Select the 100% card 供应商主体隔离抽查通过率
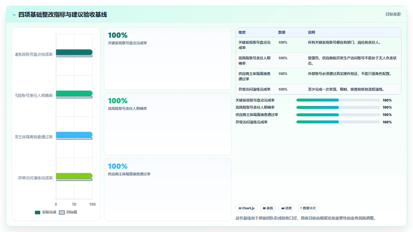Image resolution: width=413 pixels, height=232 pixels. [168, 189]
